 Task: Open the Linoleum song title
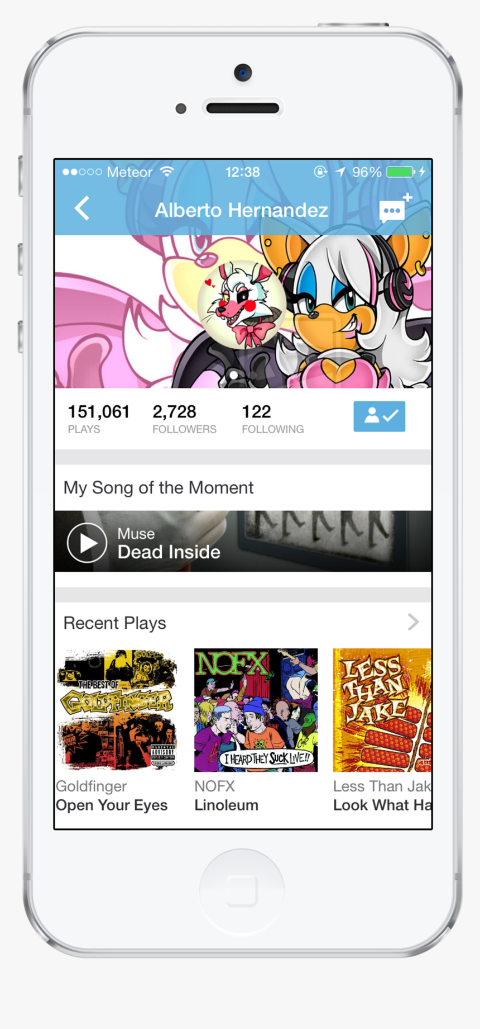[226, 805]
